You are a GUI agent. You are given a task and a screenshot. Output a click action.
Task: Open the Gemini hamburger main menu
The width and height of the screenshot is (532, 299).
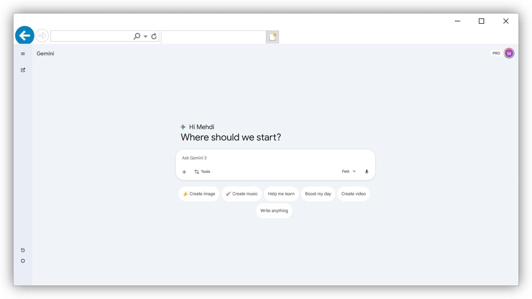(x=23, y=54)
